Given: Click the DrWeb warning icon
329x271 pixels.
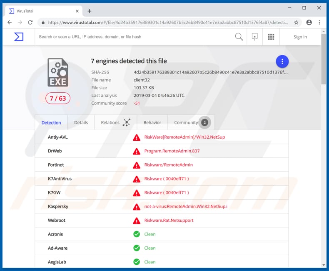Looking at the screenshot, I should tap(137, 151).
